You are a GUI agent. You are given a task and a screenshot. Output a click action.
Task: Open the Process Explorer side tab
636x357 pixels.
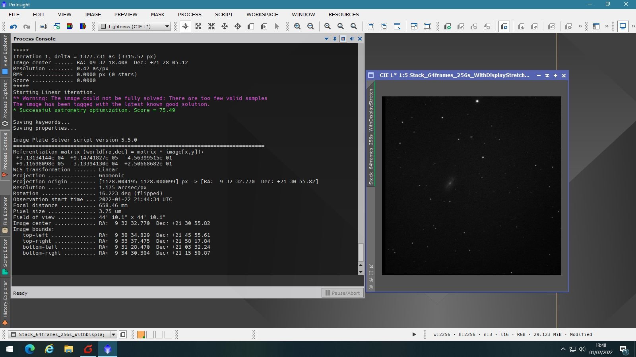[5, 104]
